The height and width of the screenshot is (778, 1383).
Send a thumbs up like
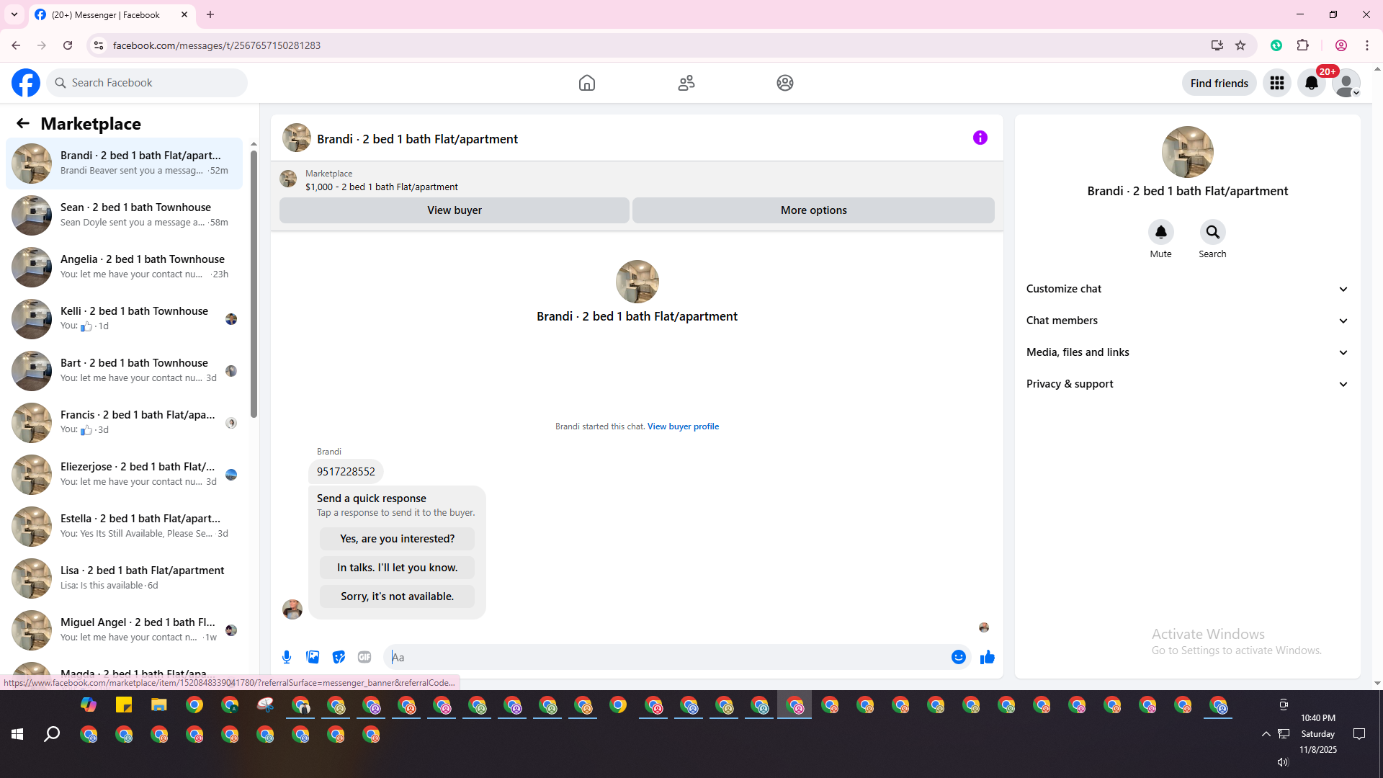pyautogui.click(x=987, y=657)
